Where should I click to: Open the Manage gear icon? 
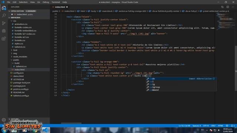(4, 120)
